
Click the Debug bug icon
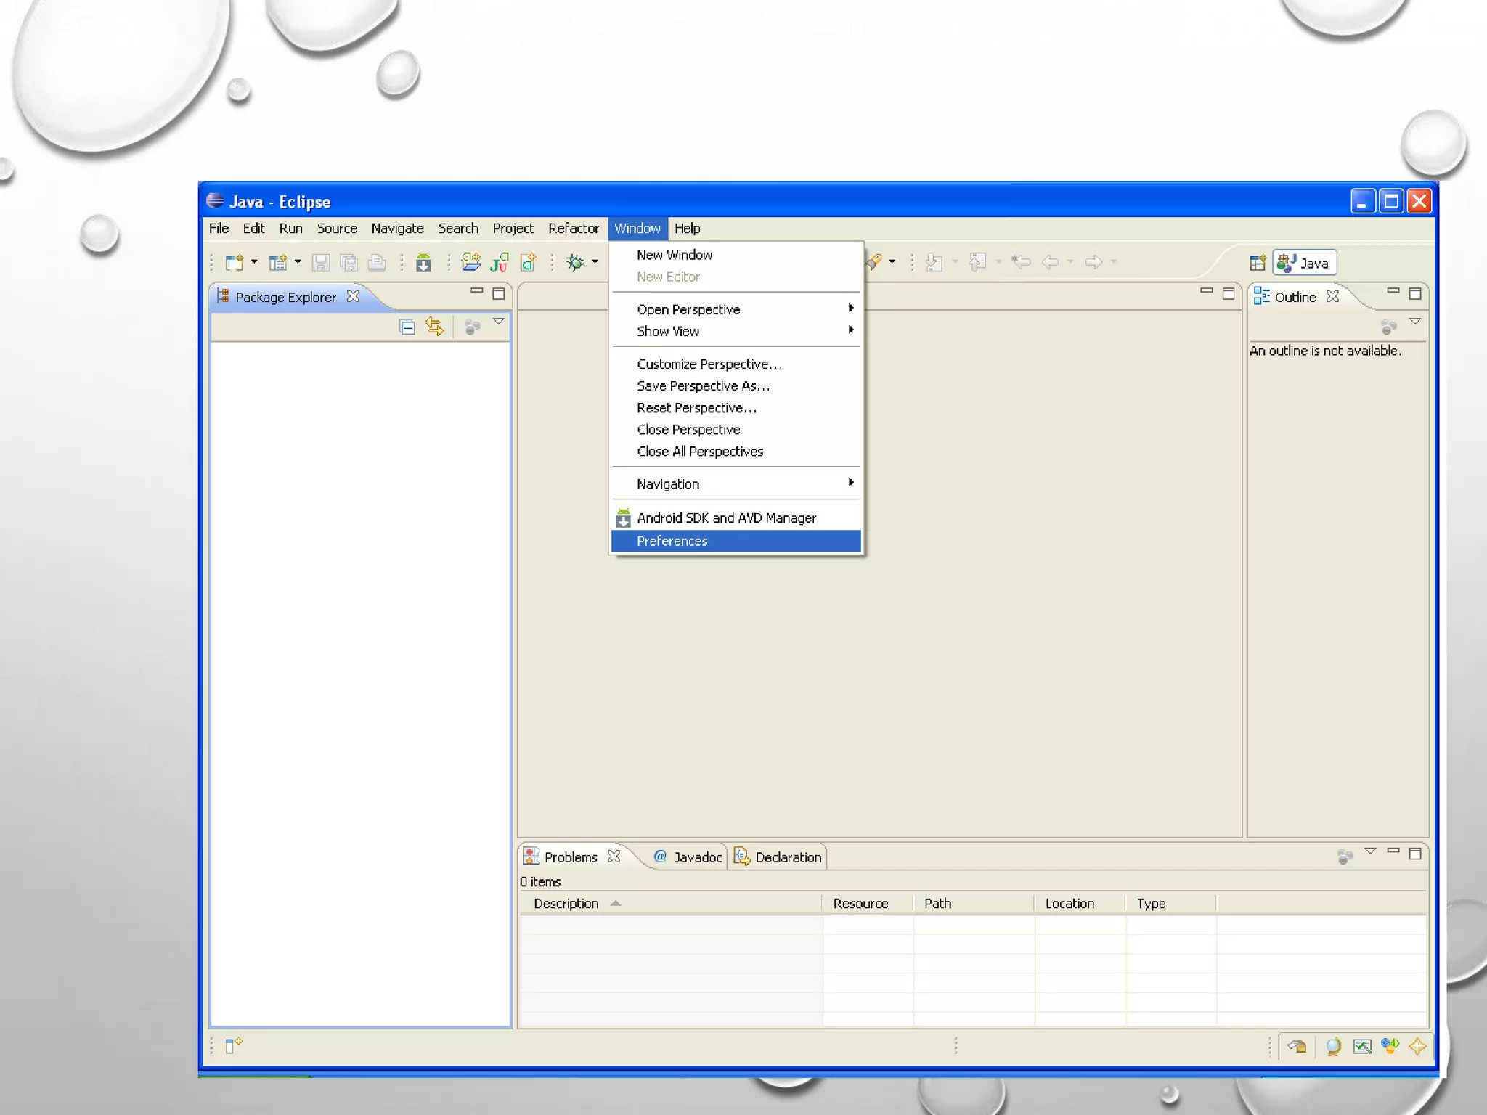(575, 262)
